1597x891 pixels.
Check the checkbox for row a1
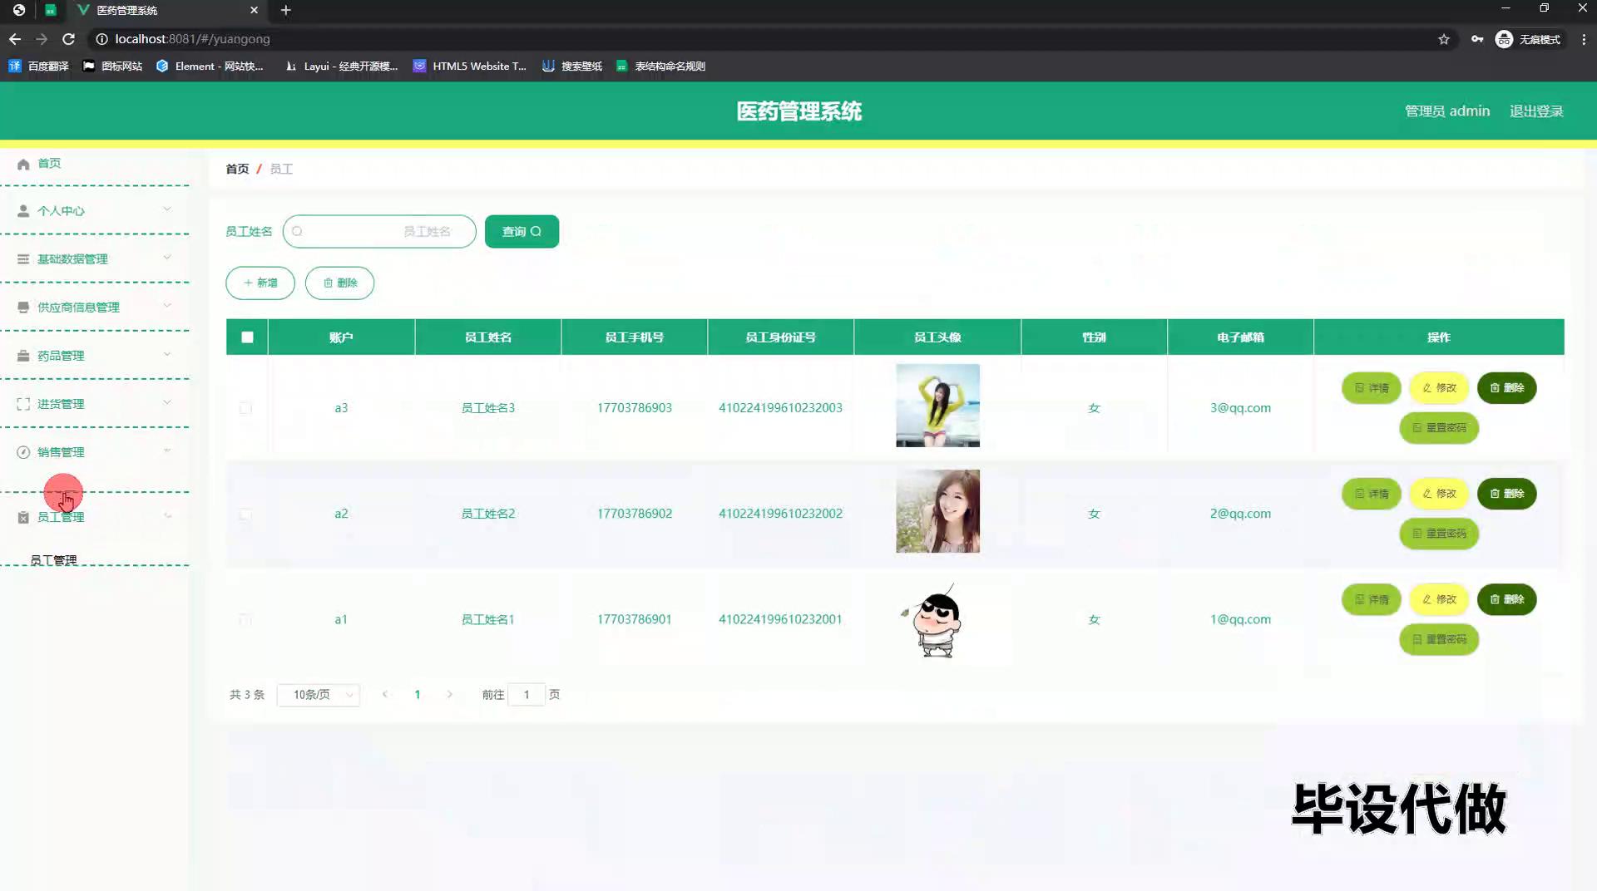tap(245, 620)
